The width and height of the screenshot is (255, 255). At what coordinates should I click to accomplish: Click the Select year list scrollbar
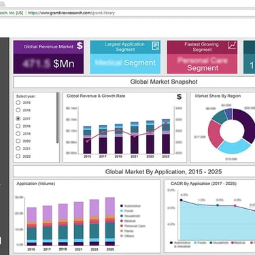pyautogui.click(x=58, y=118)
